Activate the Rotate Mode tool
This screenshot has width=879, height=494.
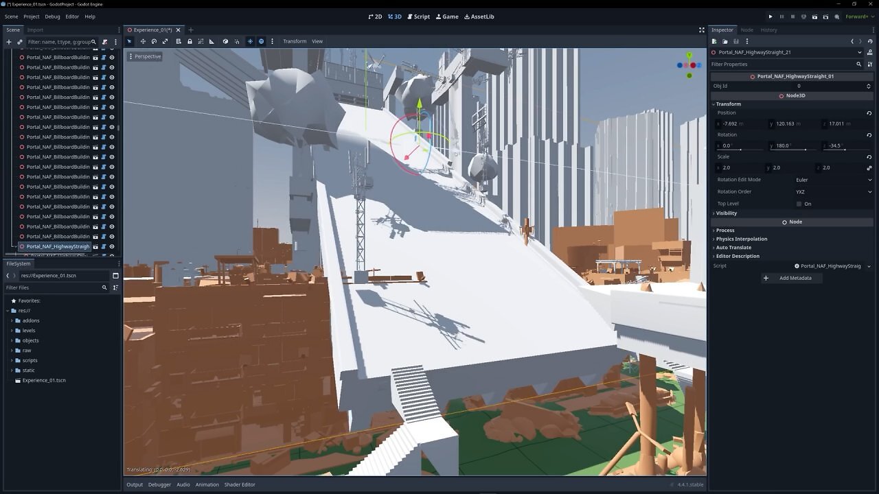[x=154, y=41]
